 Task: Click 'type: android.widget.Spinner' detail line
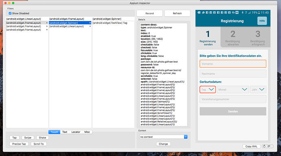click(x=156, y=28)
